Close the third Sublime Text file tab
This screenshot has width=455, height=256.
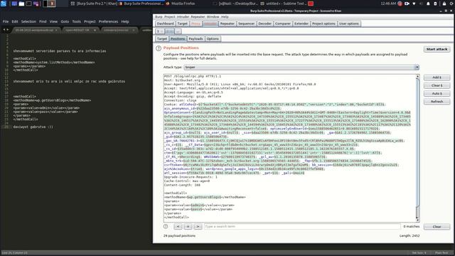(134, 30)
